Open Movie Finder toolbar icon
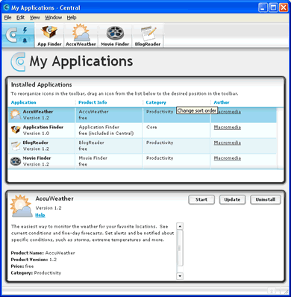This screenshot has height=297, width=291. click(115, 35)
